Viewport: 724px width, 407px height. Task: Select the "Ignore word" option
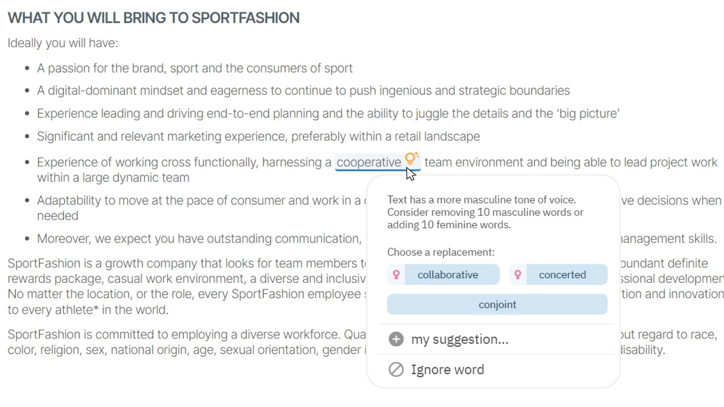click(448, 370)
